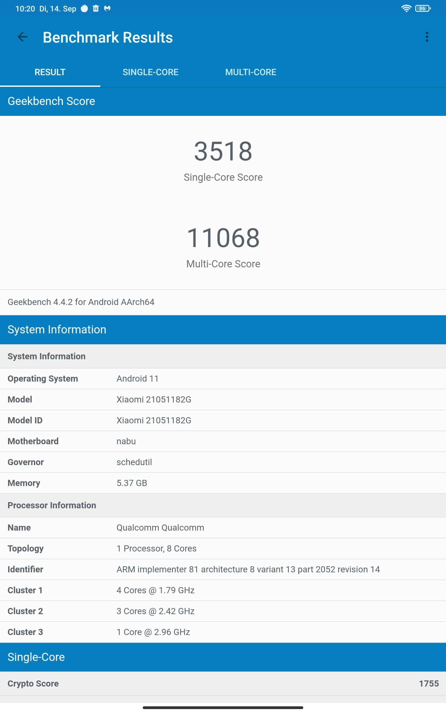Tap the round notification icon beside the date
Screen dimensions: 446x713
pyautogui.click(x=84, y=9)
